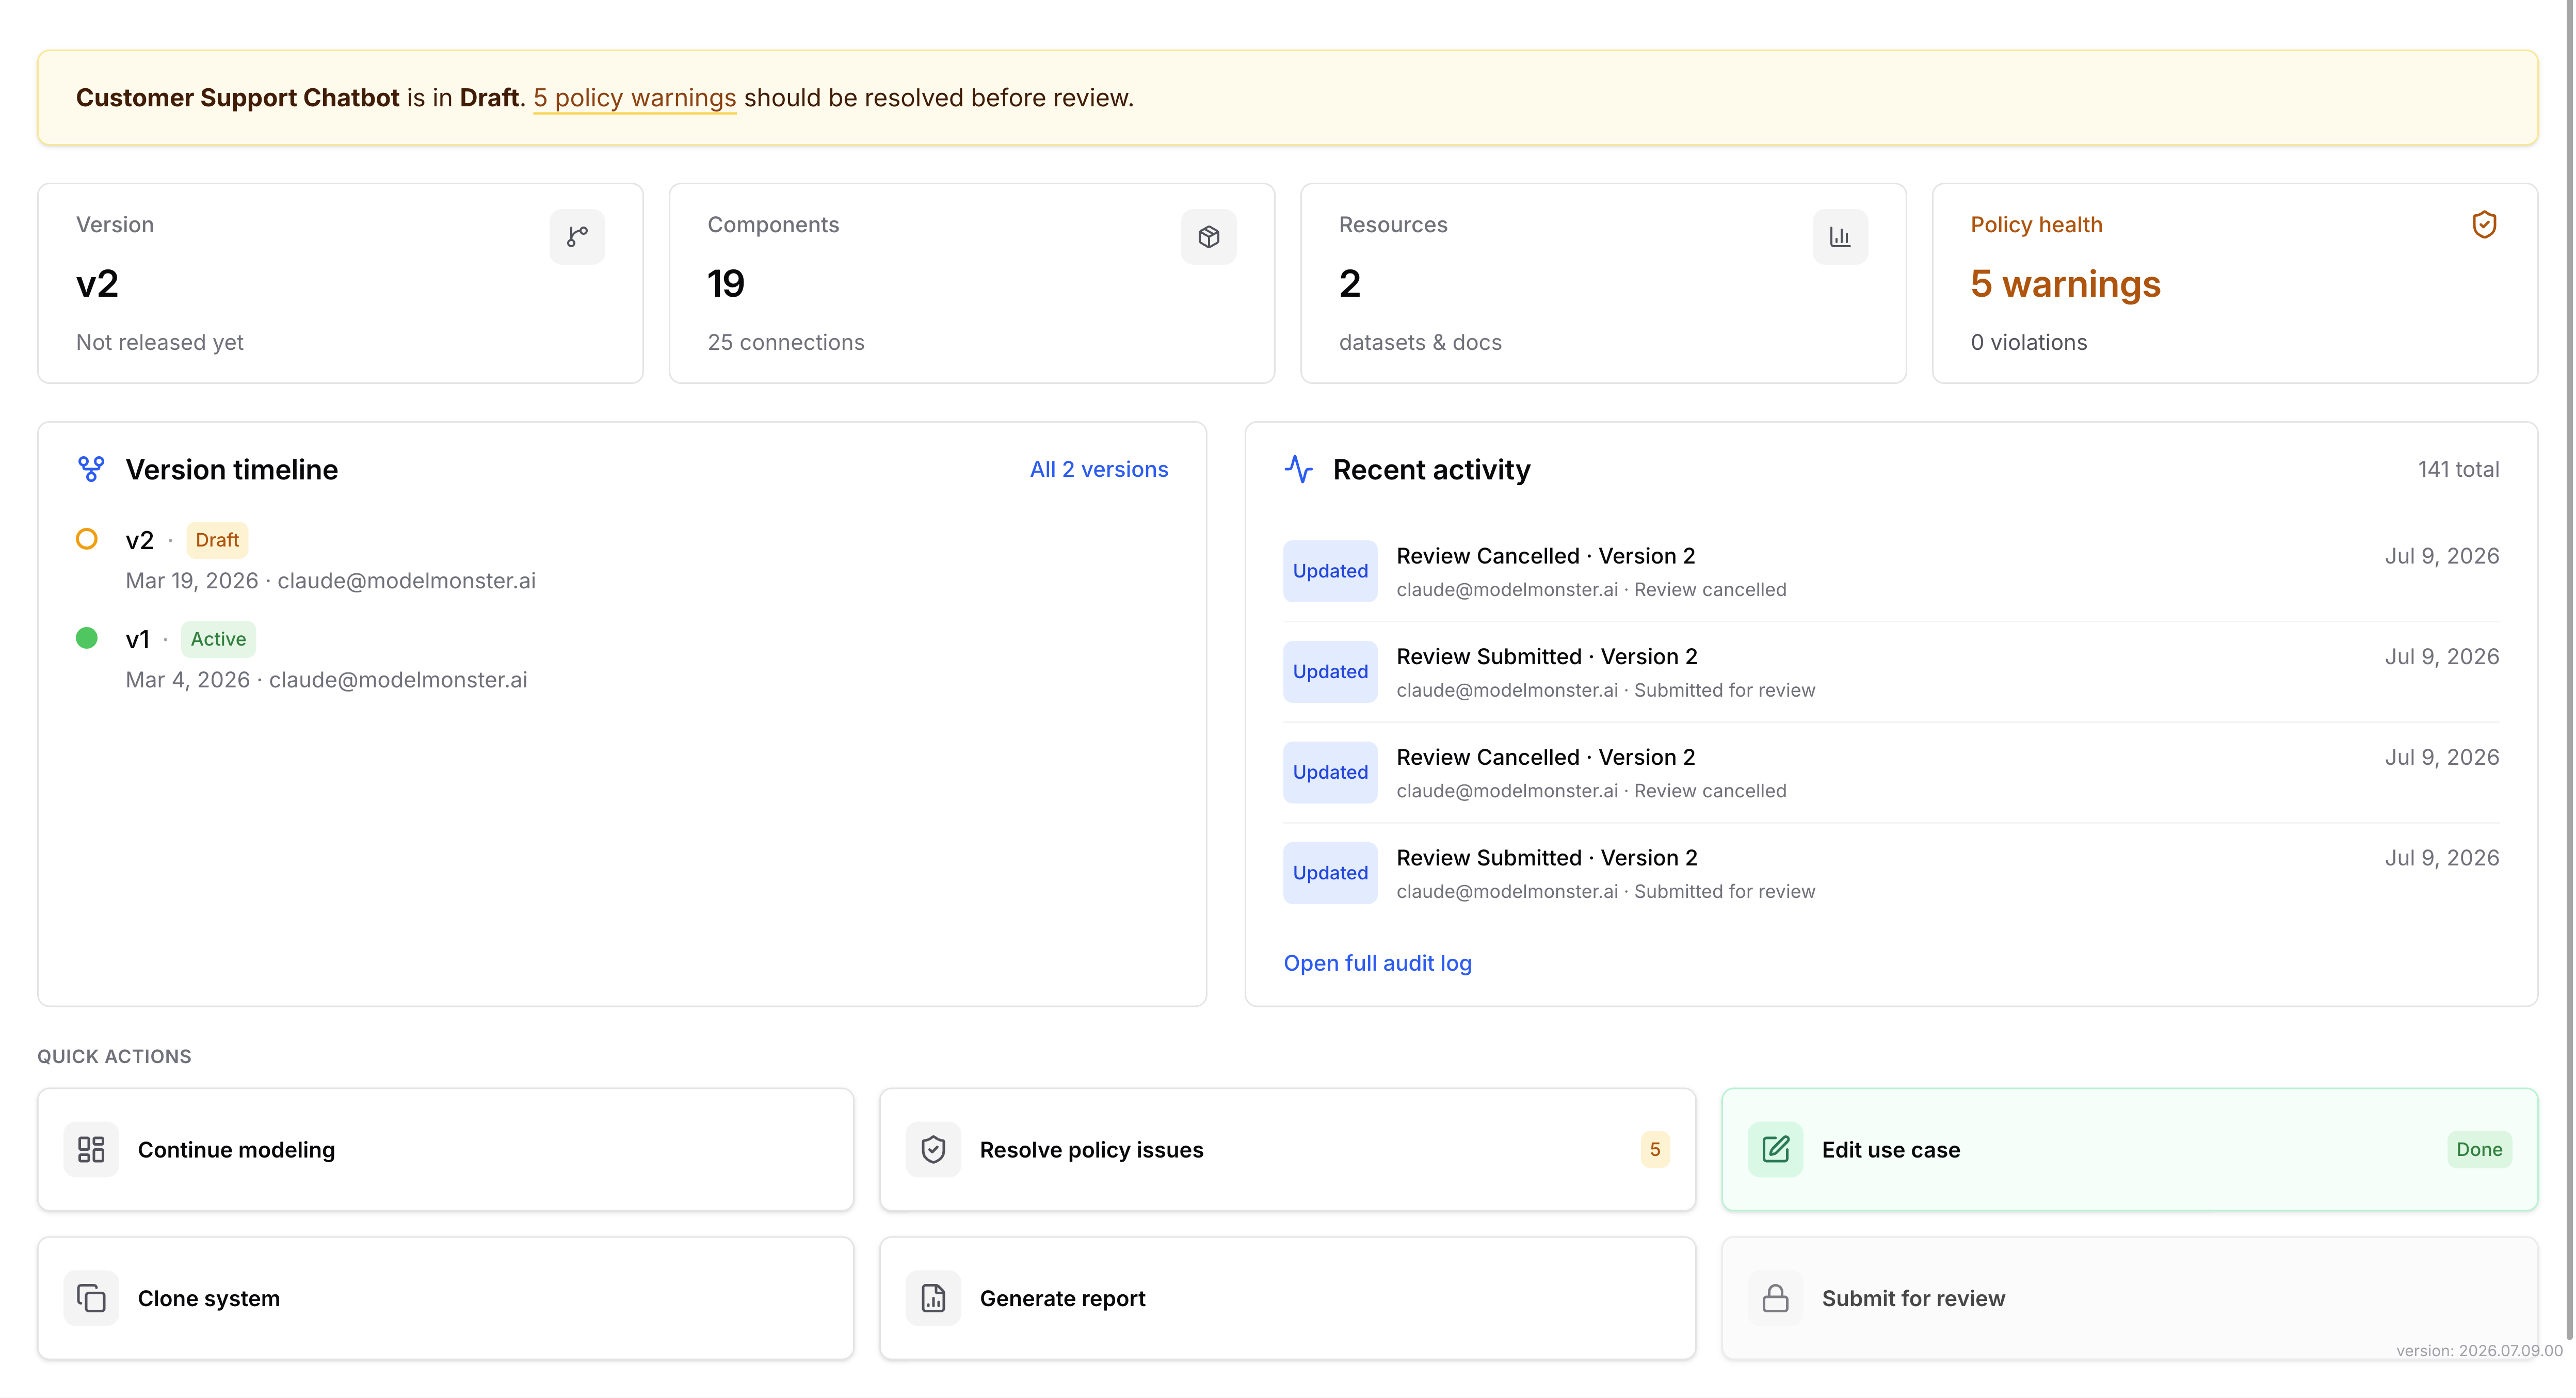Click 'datasets & docs' in Resources card
The height and width of the screenshot is (1398, 2576).
click(x=1420, y=342)
